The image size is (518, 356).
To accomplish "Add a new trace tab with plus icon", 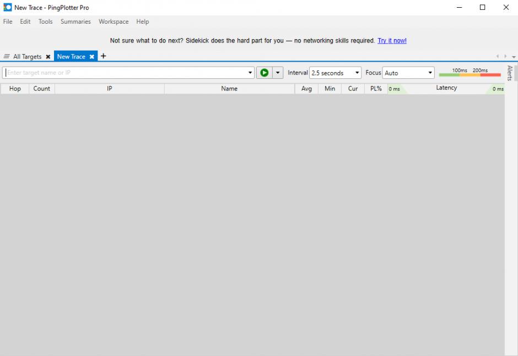I will [x=103, y=56].
